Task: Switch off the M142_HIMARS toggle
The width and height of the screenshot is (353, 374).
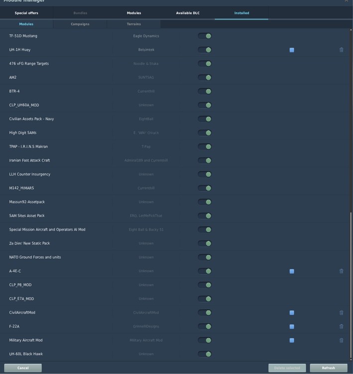Action: 205,188
